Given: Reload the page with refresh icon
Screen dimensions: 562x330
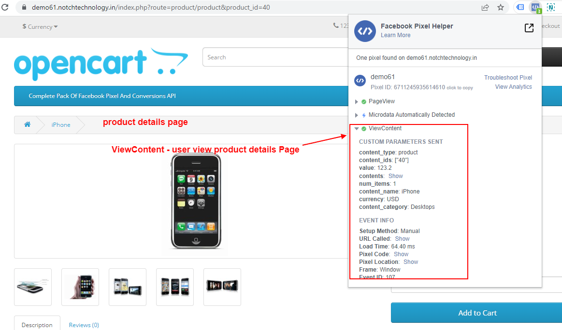Looking at the screenshot, I should 6,7.
